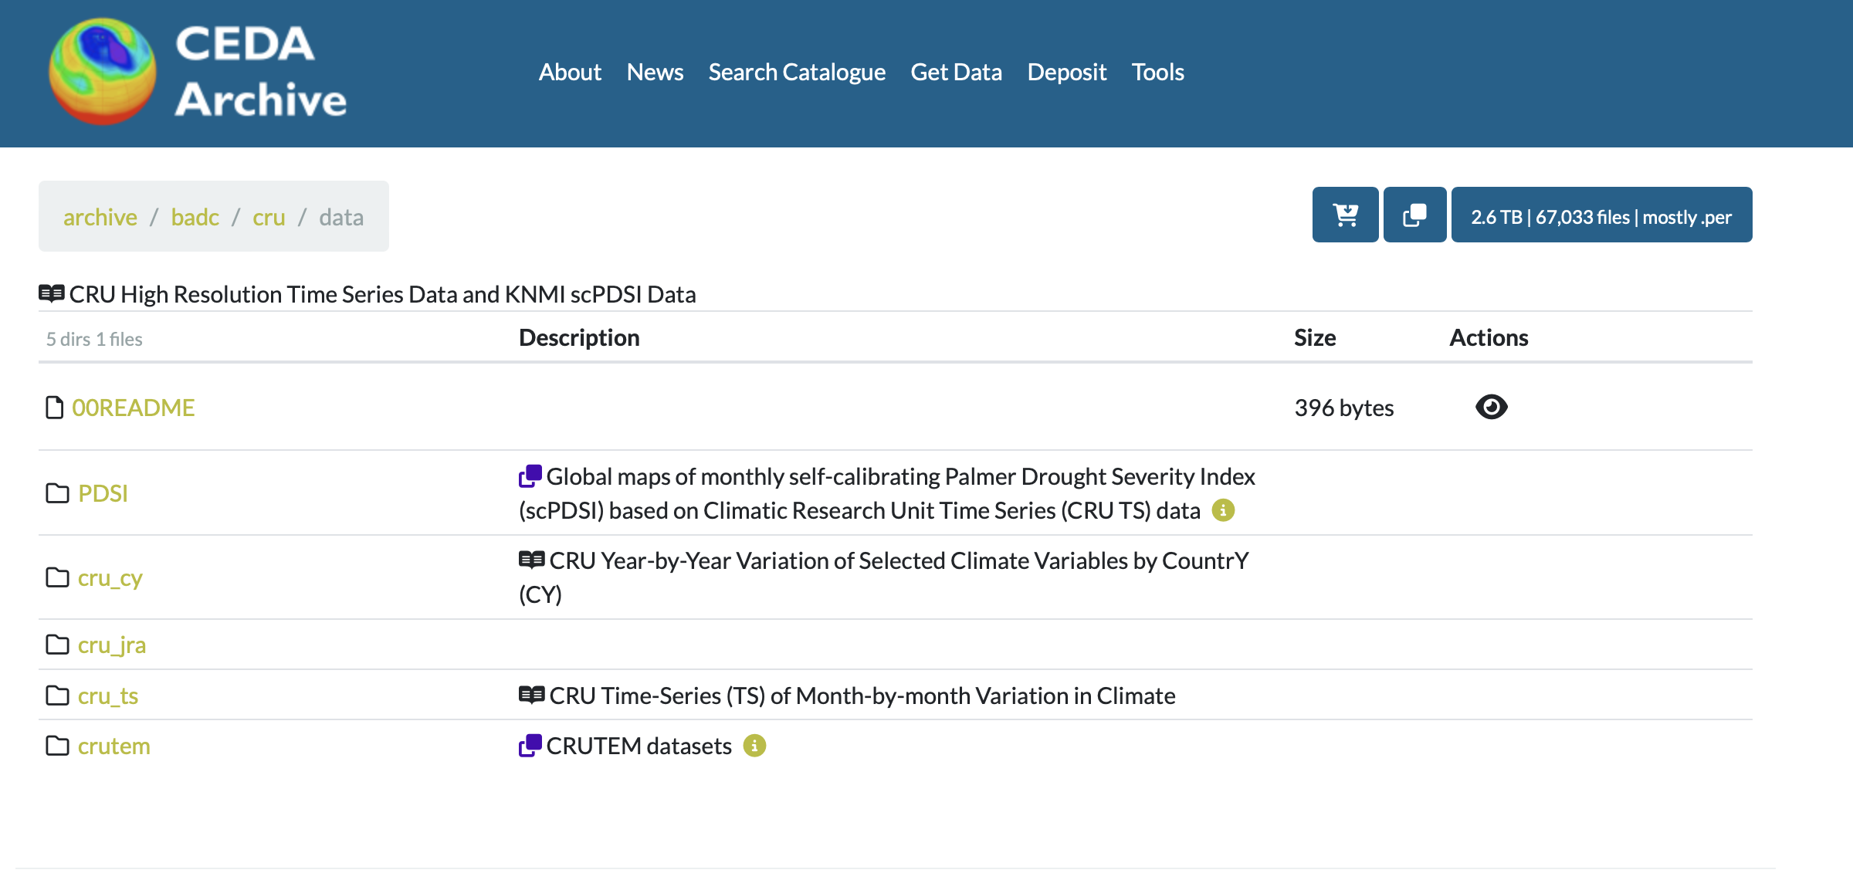Navigate to archive in the breadcrumb
This screenshot has height=880, width=1853.
click(100, 217)
